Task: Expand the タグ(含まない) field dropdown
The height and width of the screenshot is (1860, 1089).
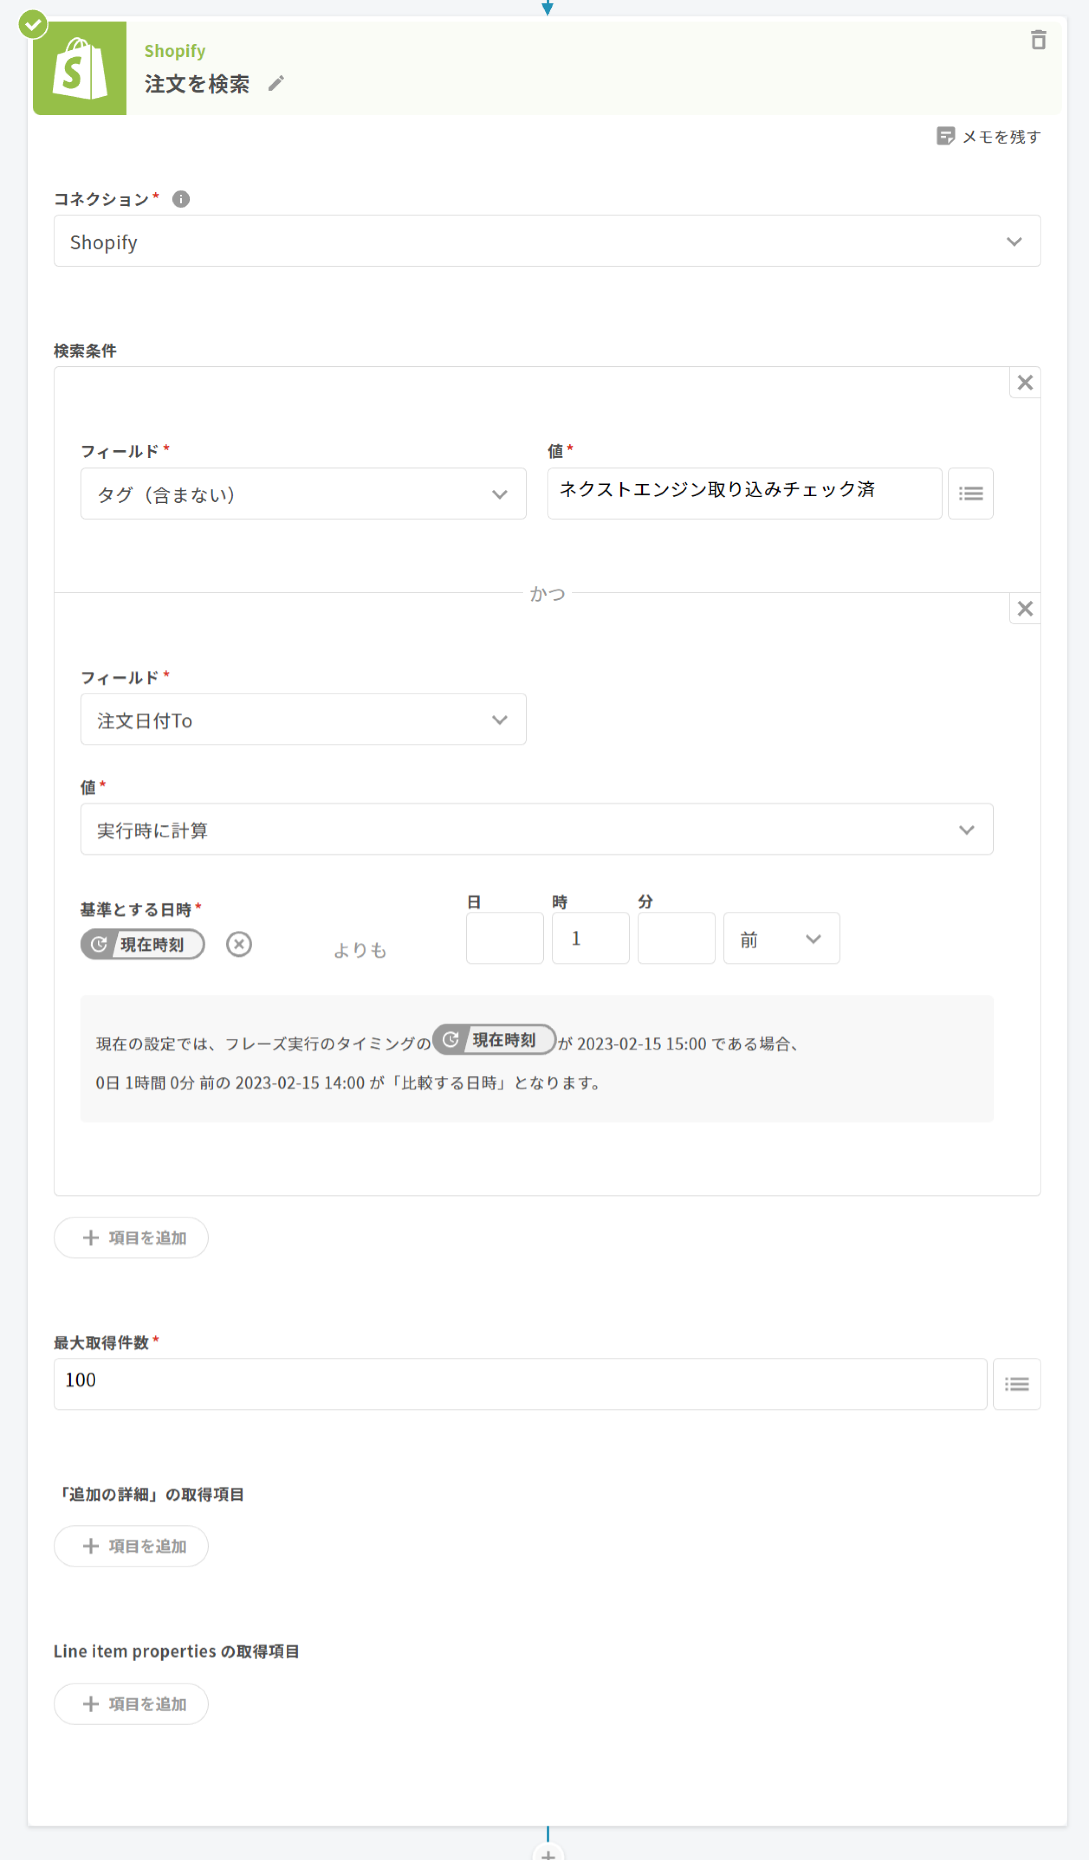Action: tap(303, 494)
